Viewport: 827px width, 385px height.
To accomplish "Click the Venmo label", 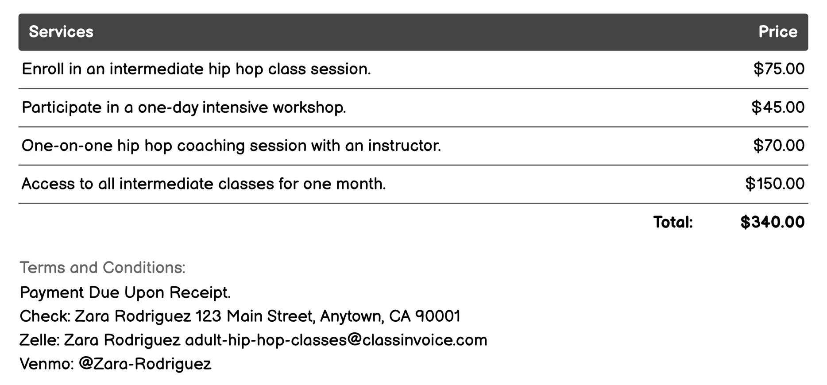I will click(46, 364).
